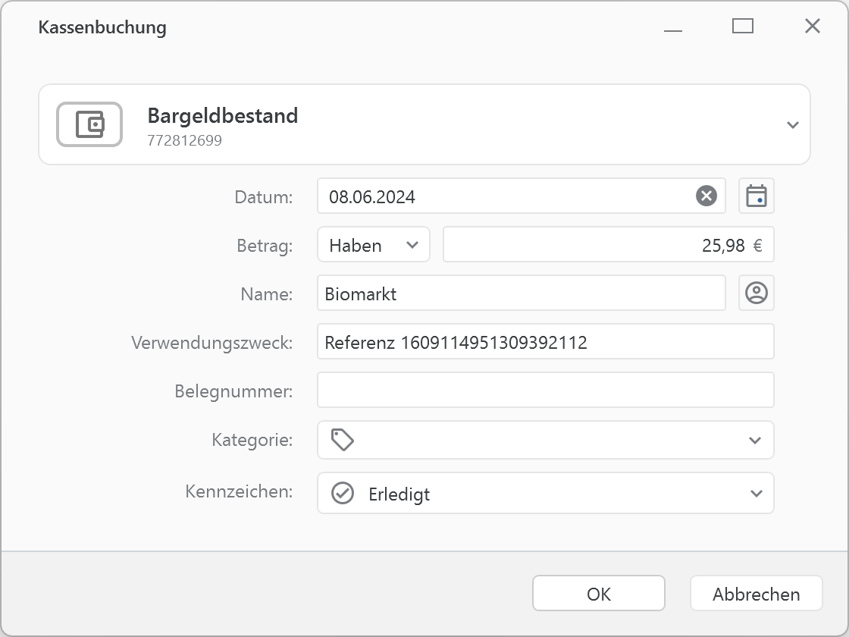Image resolution: width=849 pixels, height=637 pixels.
Task: Click the Verwendungszweck reference text field
Action: 545,341
